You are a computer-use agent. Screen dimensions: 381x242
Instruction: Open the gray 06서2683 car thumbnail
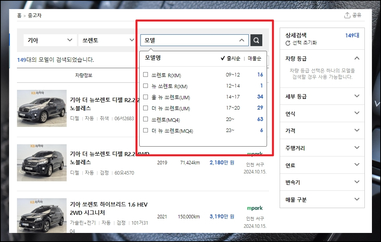tap(42, 108)
